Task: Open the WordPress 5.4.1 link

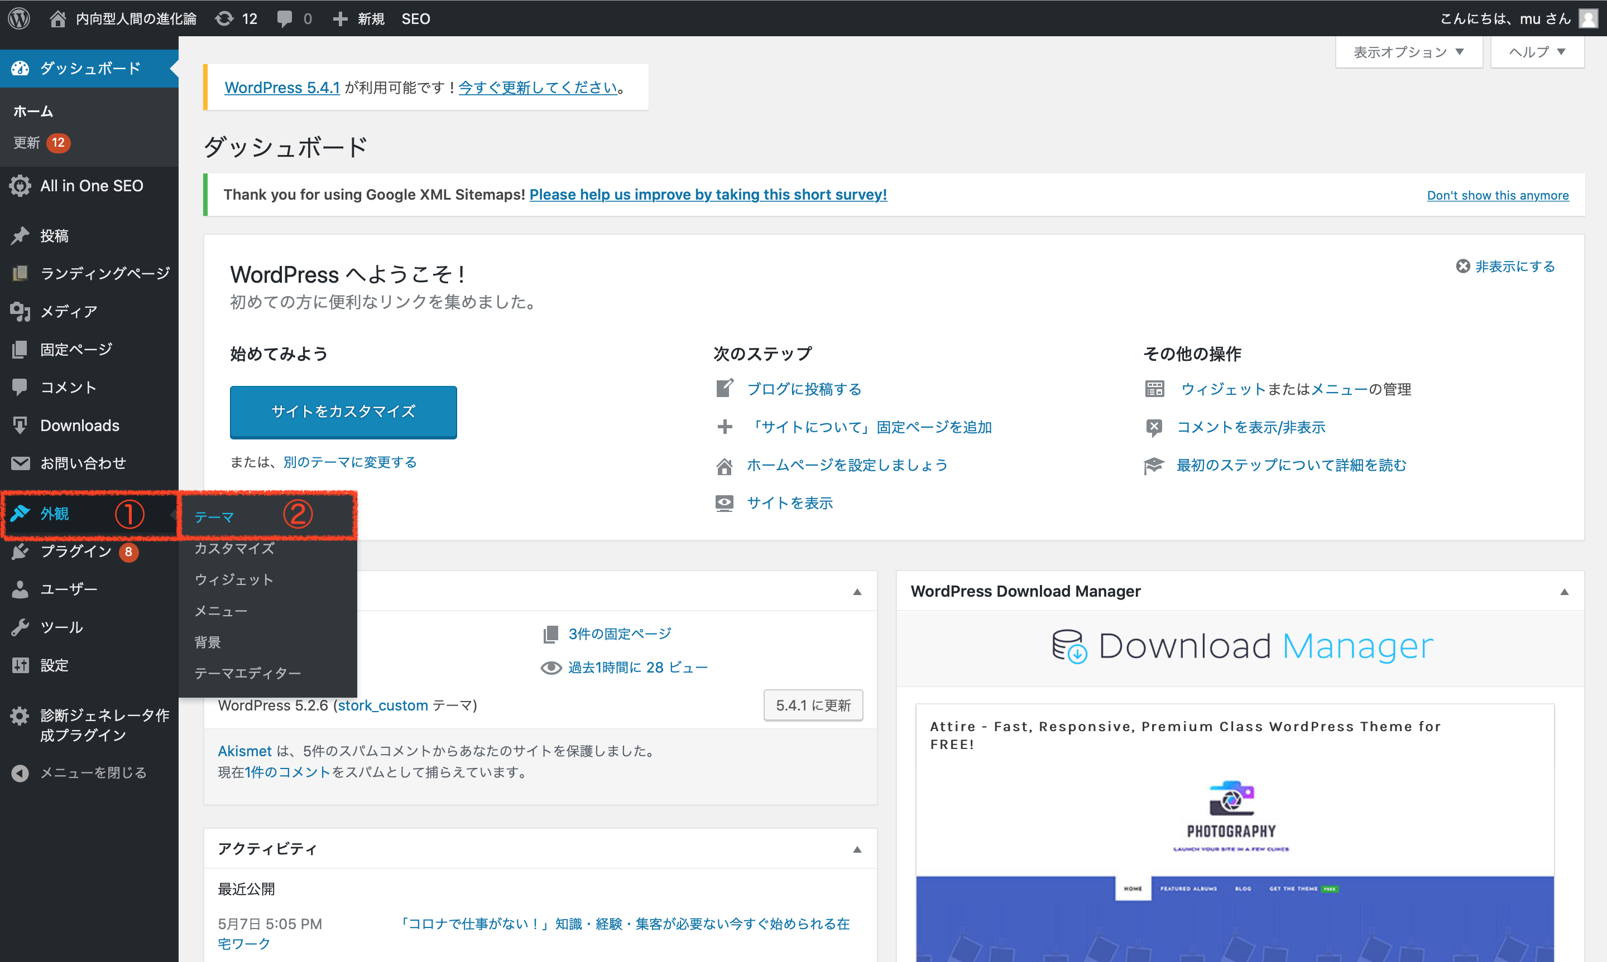Action: pyautogui.click(x=282, y=88)
